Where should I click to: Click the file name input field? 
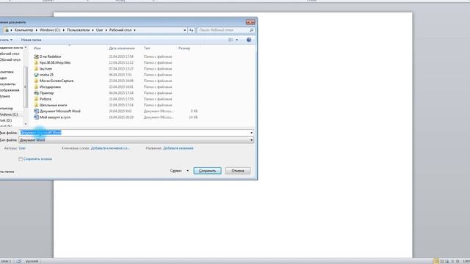point(136,133)
